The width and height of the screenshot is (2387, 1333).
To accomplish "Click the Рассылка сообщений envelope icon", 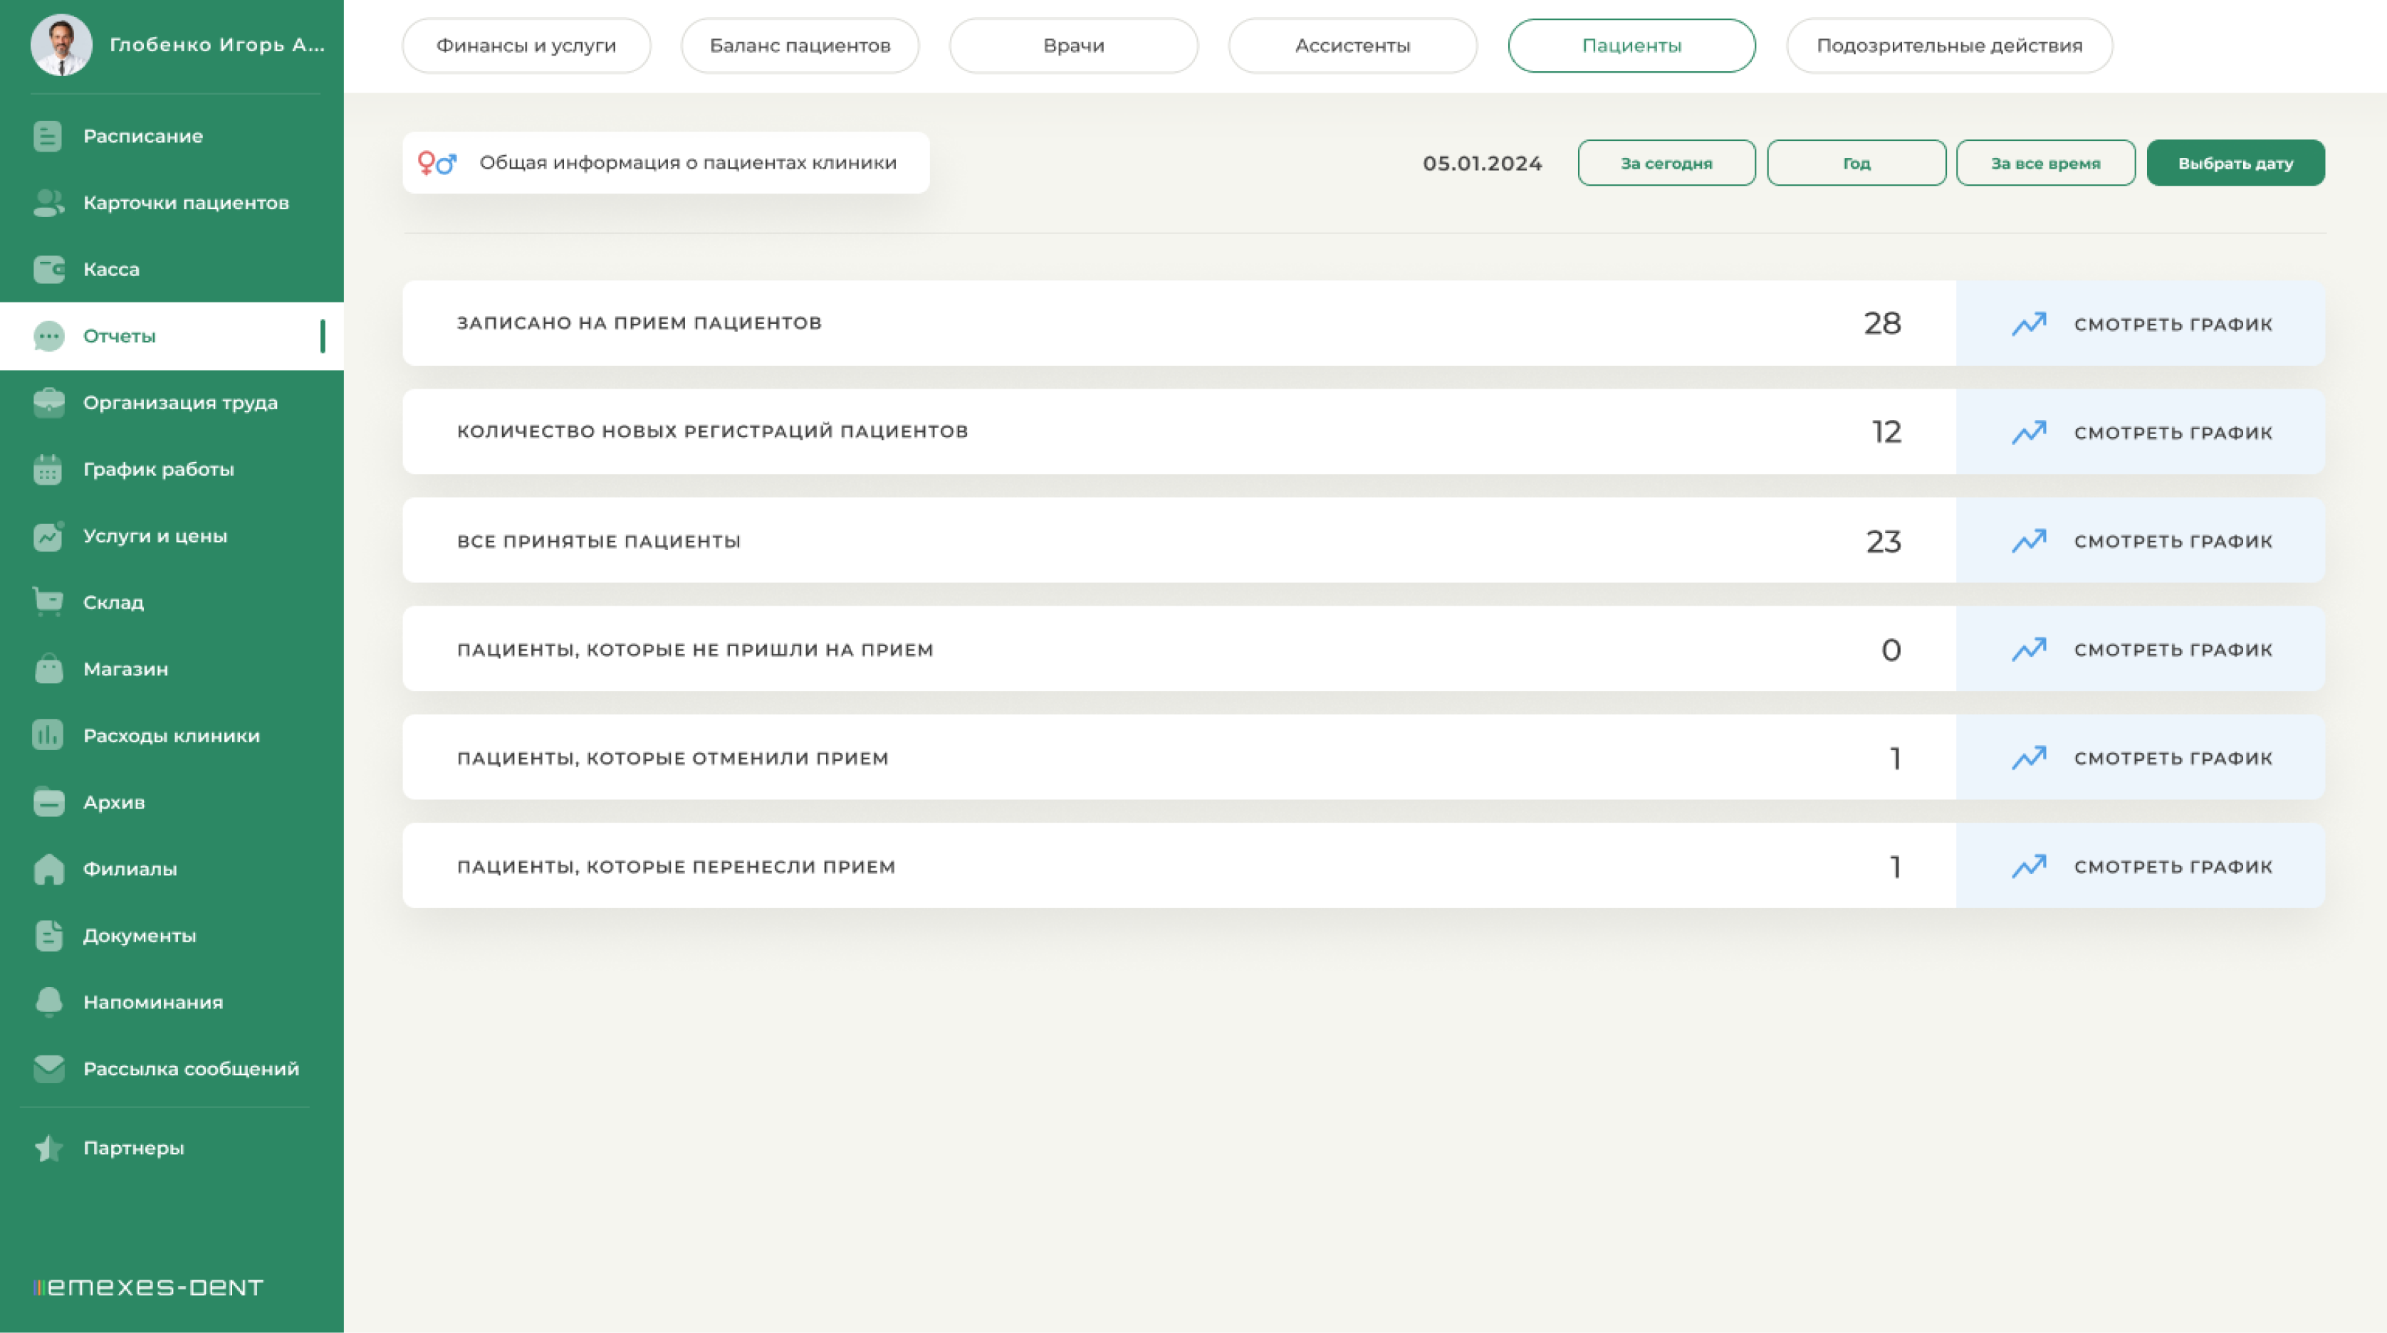I will (x=48, y=1069).
